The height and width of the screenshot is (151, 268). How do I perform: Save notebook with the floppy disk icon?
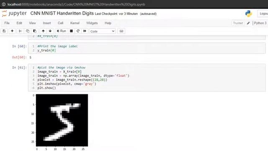(4, 31)
